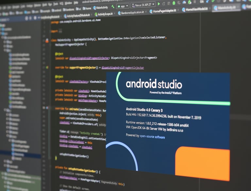The image size is (251, 191).
Task: Click the Powered by the IntelliJ Platform text
Action: (165, 93)
